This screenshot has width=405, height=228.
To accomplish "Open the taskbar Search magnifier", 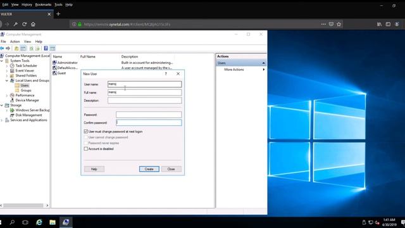I will (x=12, y=222).
